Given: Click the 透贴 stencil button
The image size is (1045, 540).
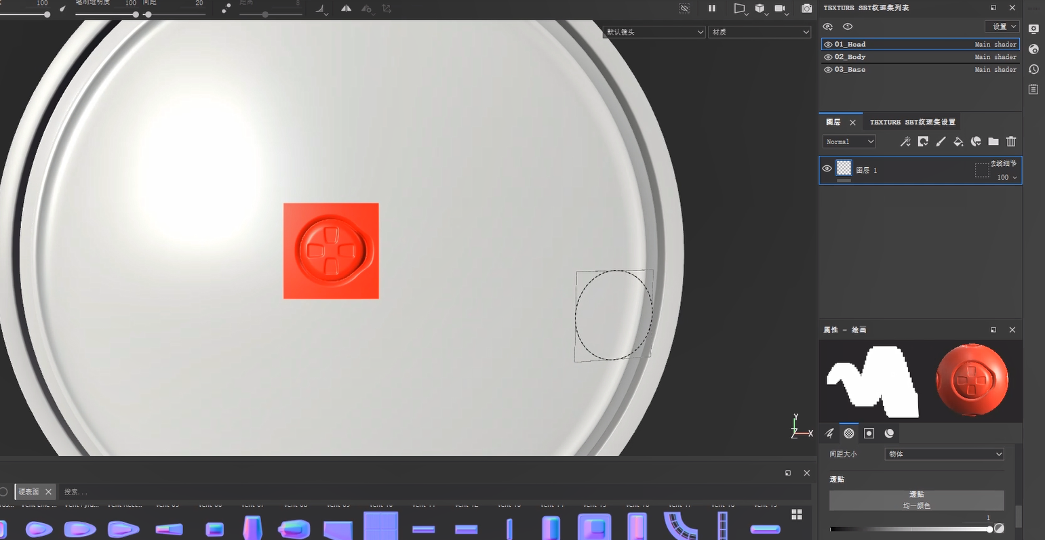Looking at the screenshot, I should (916, 498).
